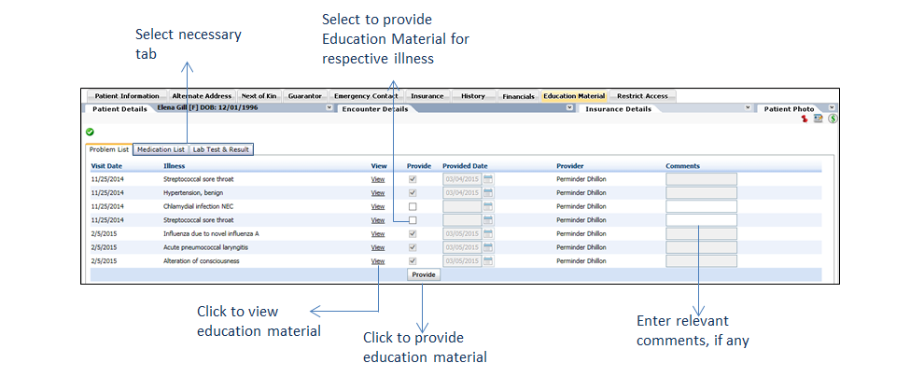Image resolution: width=924 pixels, height=391 pixels.
Task: Open calendar for Streptococcal sore throat first row
Action: 488,179
